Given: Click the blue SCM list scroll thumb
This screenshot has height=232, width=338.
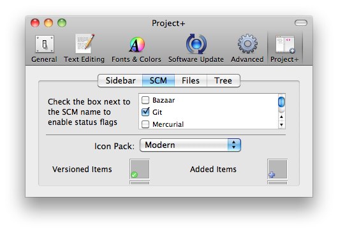Looking at the screenshot, I should [x=281, y=102].
